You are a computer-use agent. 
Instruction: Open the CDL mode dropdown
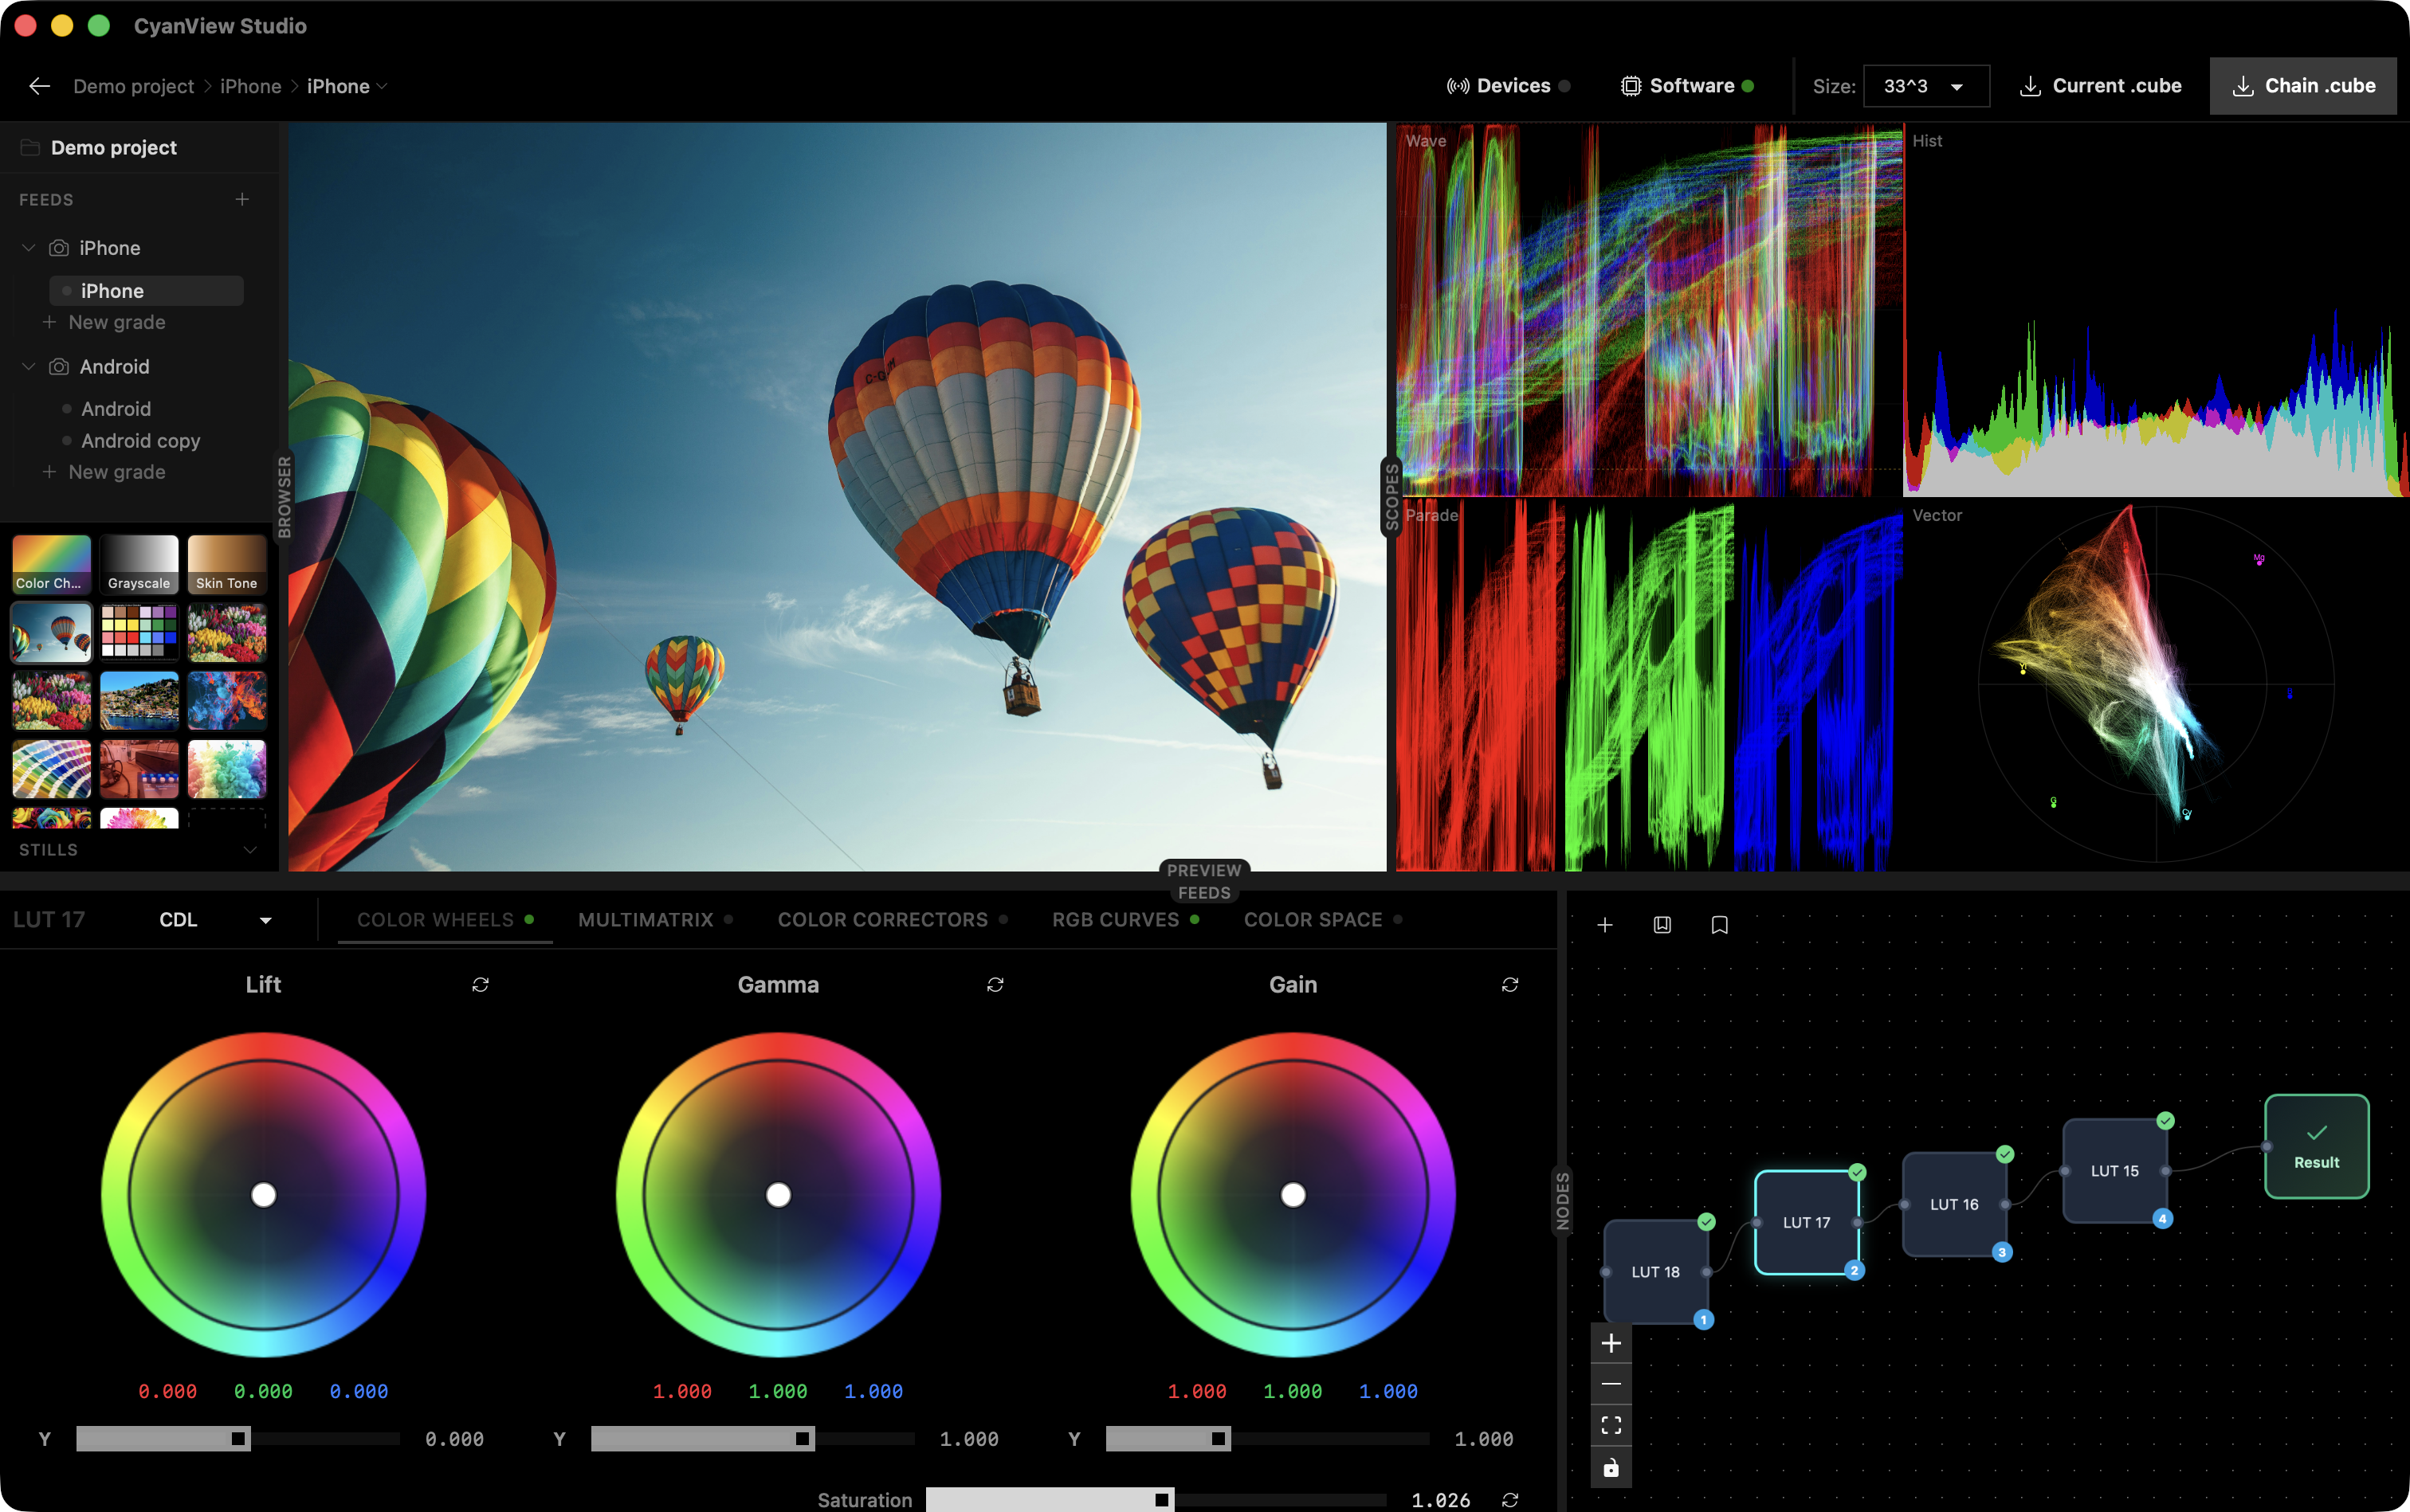(x=215, y=919)
